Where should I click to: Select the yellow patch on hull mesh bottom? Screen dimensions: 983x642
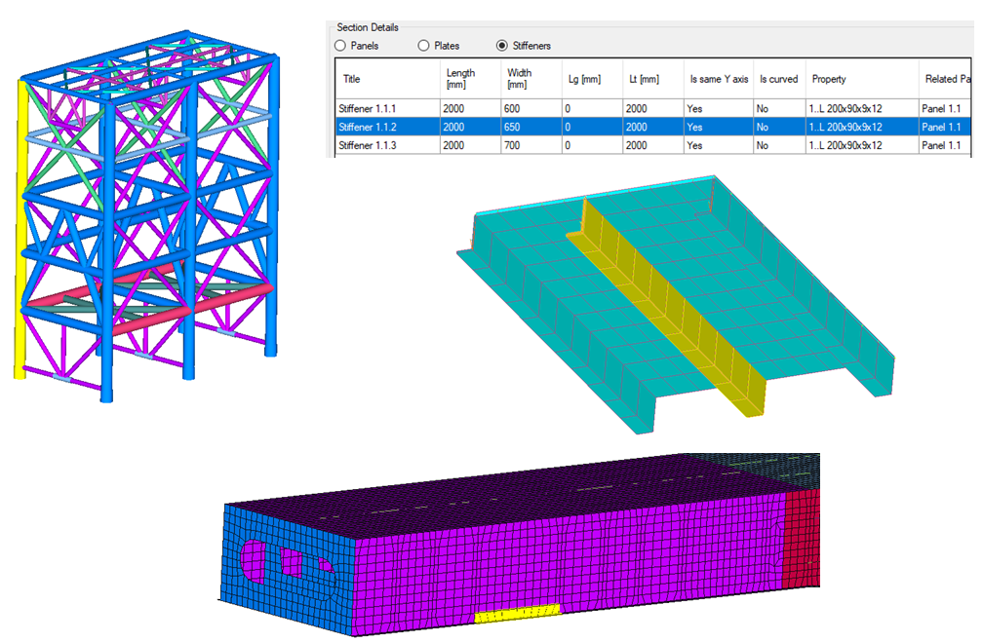pos(517,613)
